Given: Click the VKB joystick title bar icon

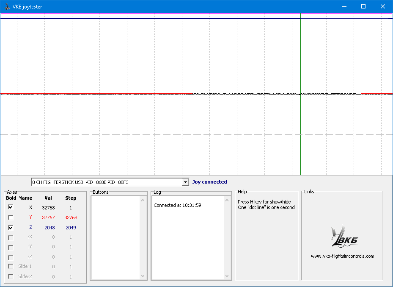Looking at the screenshot, I should coord(7,7).
